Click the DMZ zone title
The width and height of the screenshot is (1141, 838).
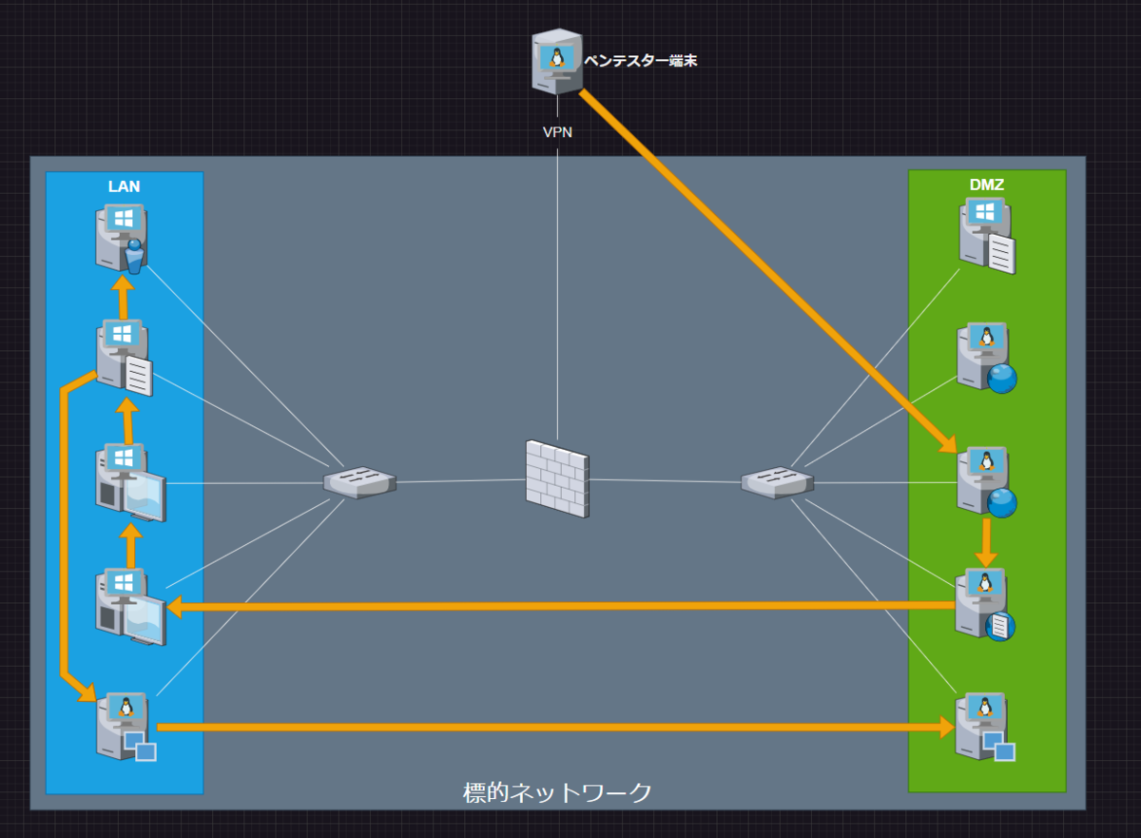[986, 185]
